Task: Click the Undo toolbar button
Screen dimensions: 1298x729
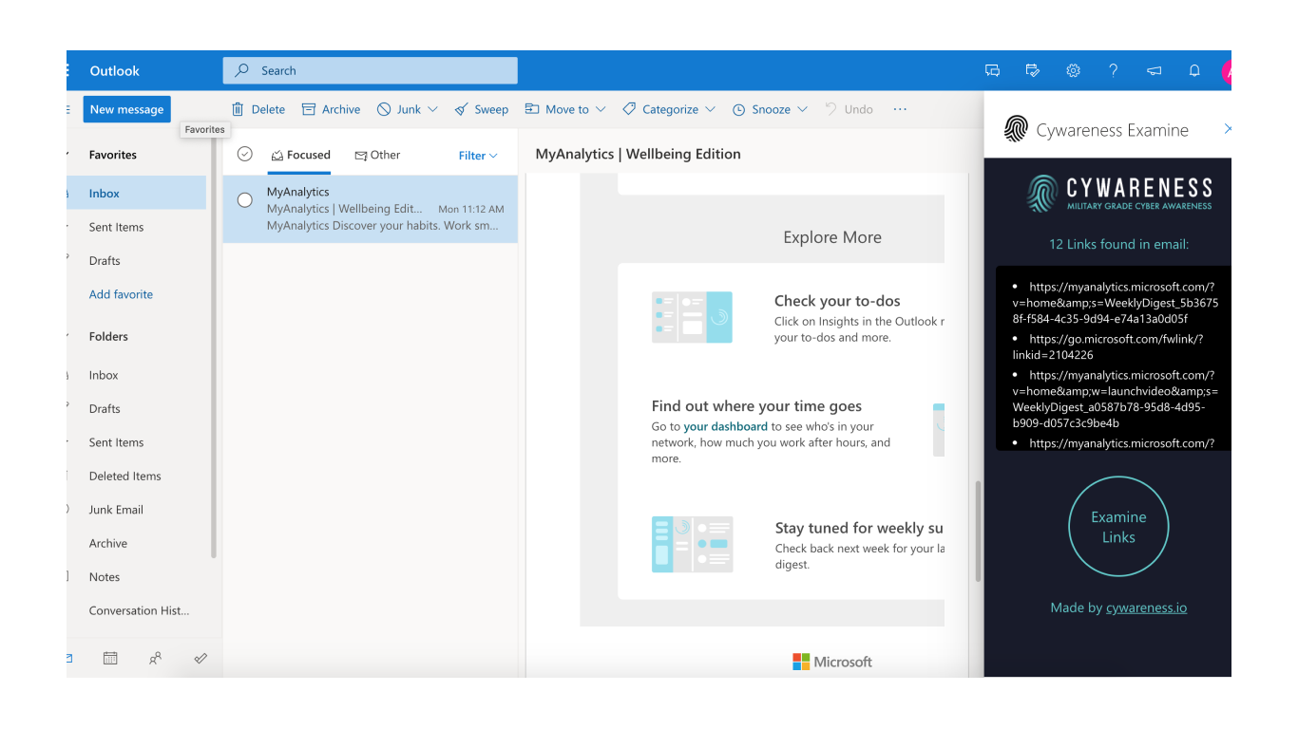Action: (x=849, y=109)
